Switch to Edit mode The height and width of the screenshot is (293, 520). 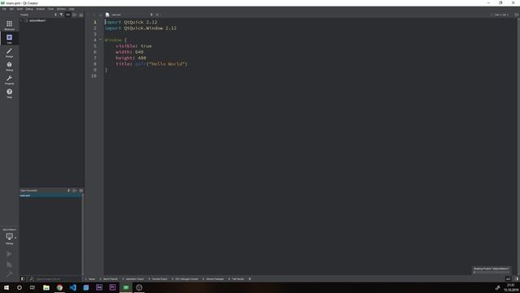9,38
